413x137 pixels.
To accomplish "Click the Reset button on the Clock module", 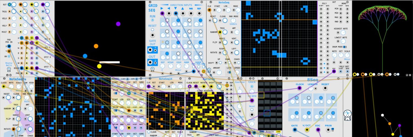I will pyautogui.click(x=252, y=109).
